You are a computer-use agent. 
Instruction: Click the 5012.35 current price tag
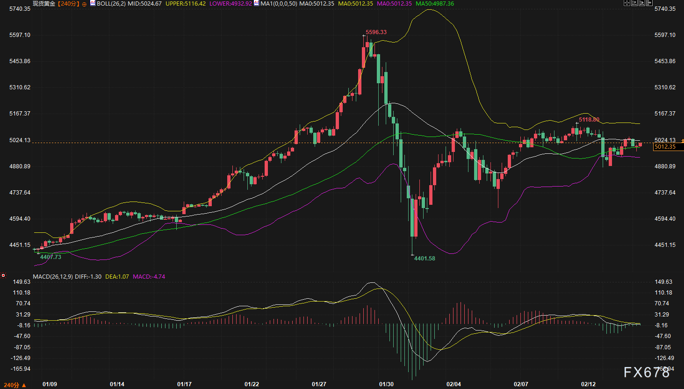[x=665, y=147]
